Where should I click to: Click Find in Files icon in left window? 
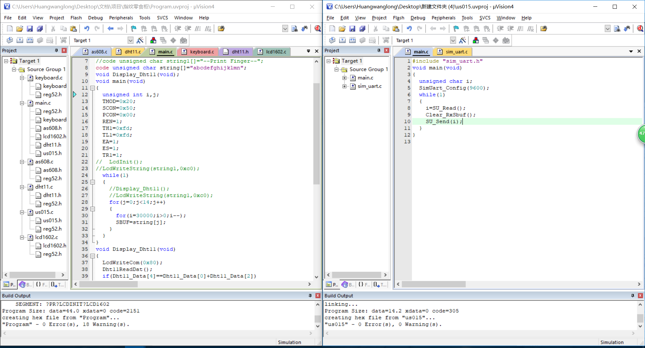tap(295, 29)
